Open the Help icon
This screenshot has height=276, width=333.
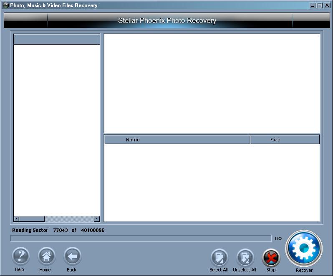pos(20,256)
